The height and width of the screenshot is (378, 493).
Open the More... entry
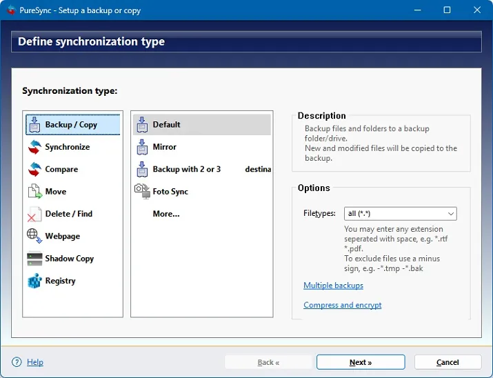pos(166,214)
